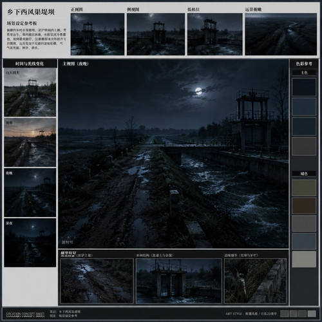Click the 低机位 label text

194,10
